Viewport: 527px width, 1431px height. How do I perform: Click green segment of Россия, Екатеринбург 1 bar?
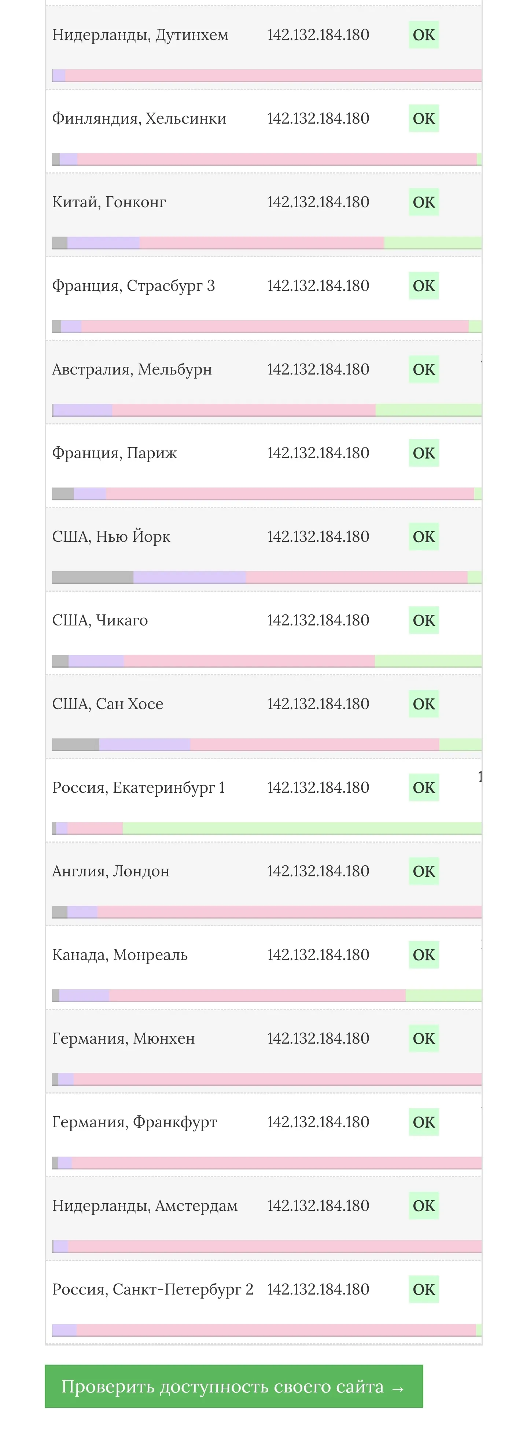coord(302,828)
